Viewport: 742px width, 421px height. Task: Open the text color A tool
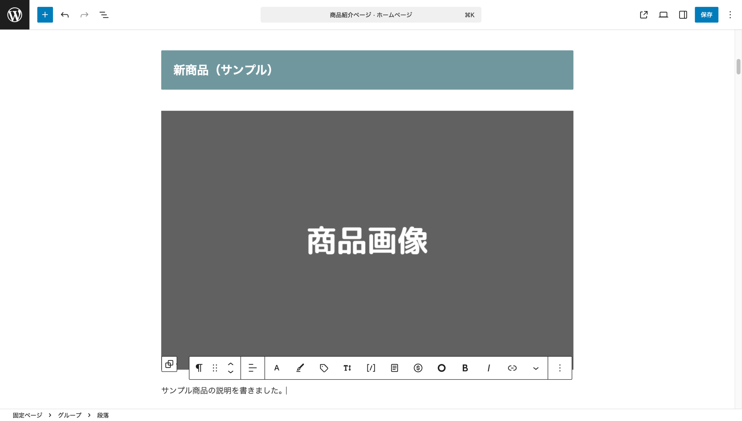pyautogui.click(x=277, y=368)
